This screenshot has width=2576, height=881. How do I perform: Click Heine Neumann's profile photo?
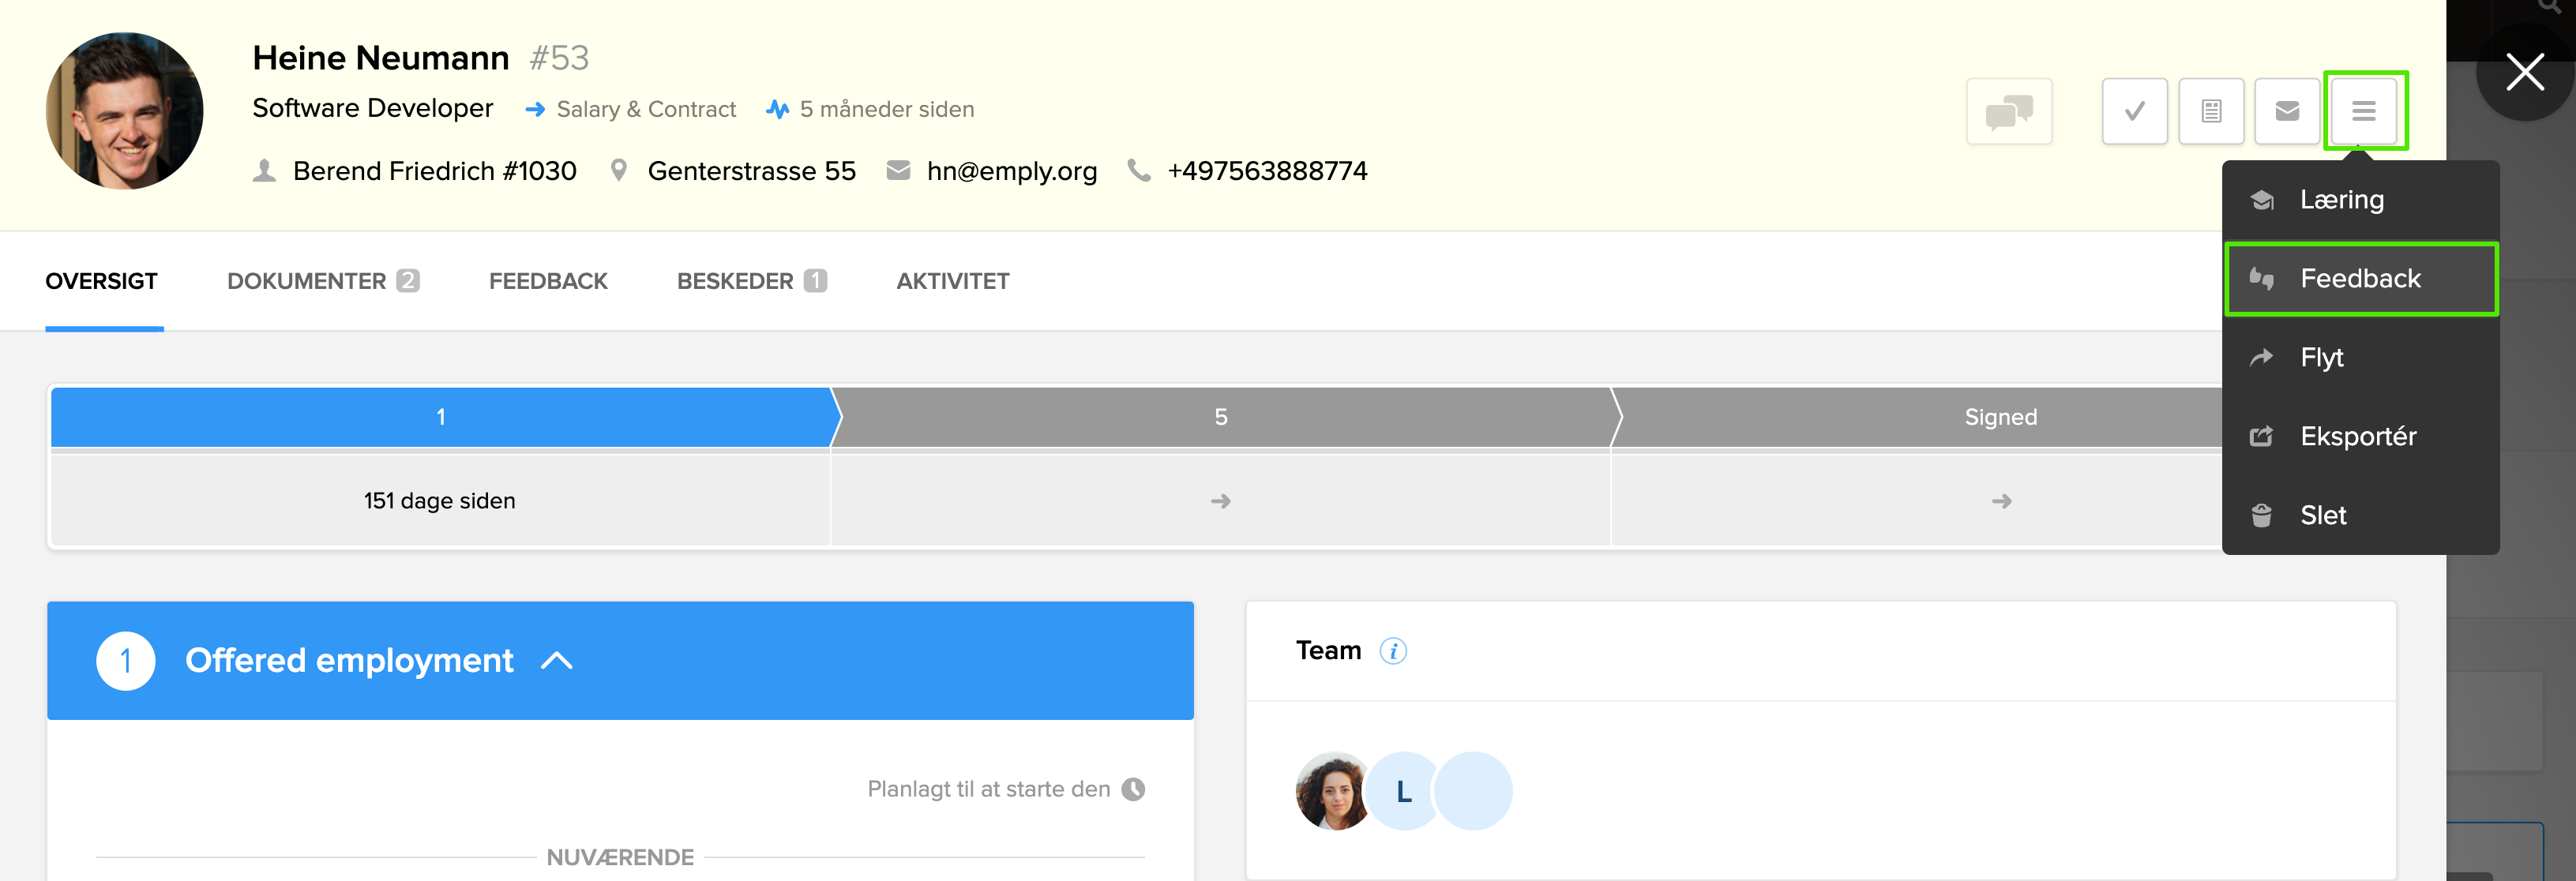[x=125, y=111]
